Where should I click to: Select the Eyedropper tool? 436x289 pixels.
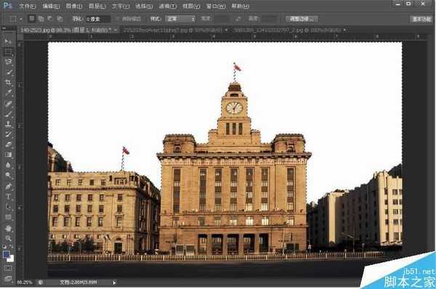click(8, 92)
